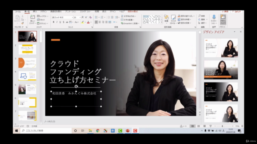Expand the shapes gallery More arrow

point(162,22)
